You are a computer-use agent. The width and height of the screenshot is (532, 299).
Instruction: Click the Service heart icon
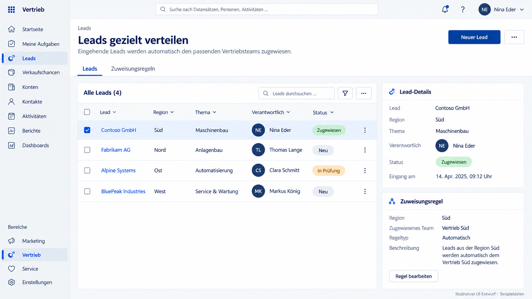point(11,269)
